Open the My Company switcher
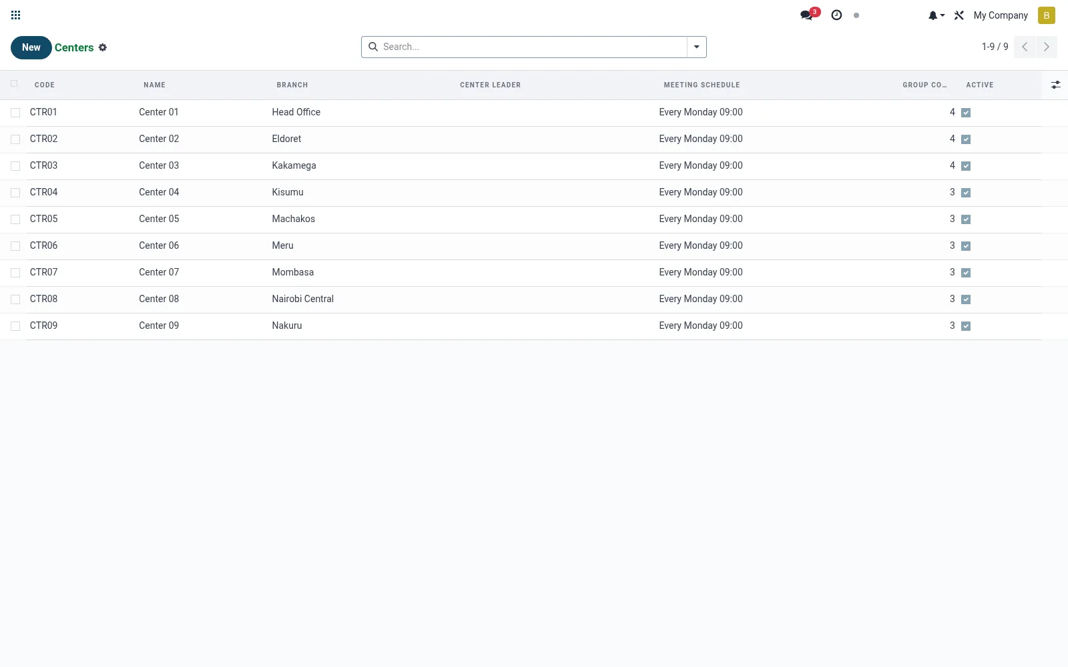Image resolution: width=1068 pixels, height=667 pixels. coord(1001,15)
